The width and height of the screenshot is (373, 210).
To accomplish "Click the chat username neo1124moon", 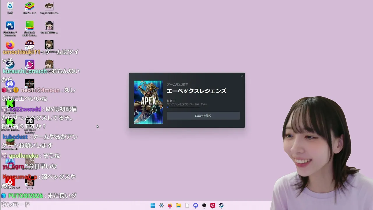I will point(40,90).
